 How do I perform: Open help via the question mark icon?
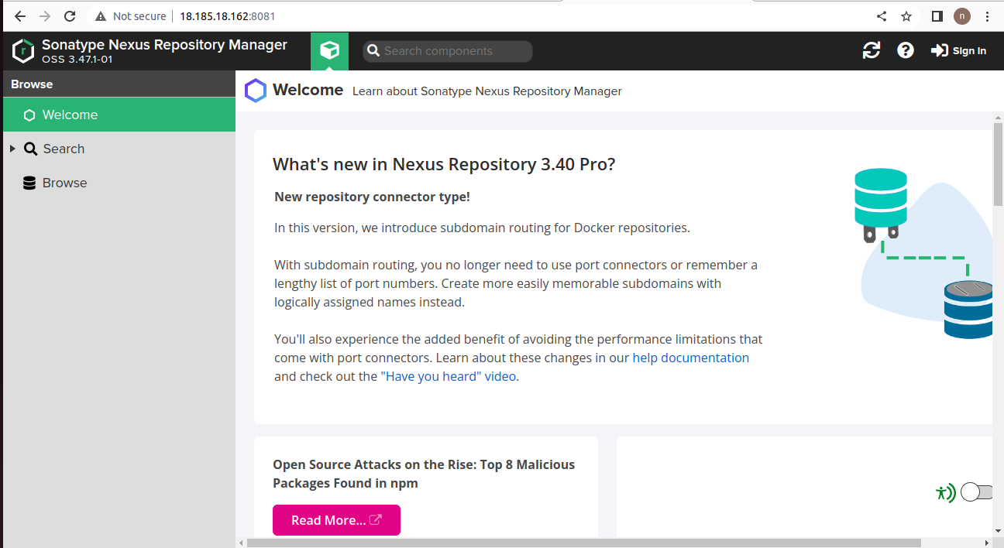(906, 50)
